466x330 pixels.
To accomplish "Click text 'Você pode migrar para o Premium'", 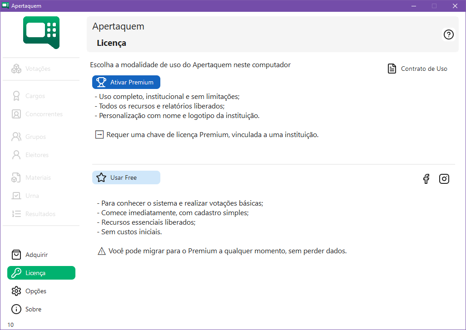I will tap(228, 251).
